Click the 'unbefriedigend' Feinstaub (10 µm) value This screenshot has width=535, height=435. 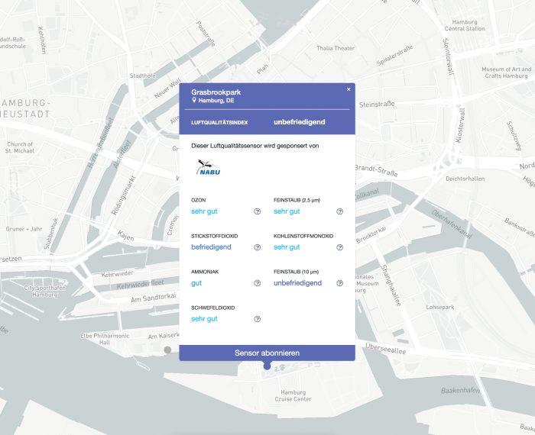pos(297,283)
